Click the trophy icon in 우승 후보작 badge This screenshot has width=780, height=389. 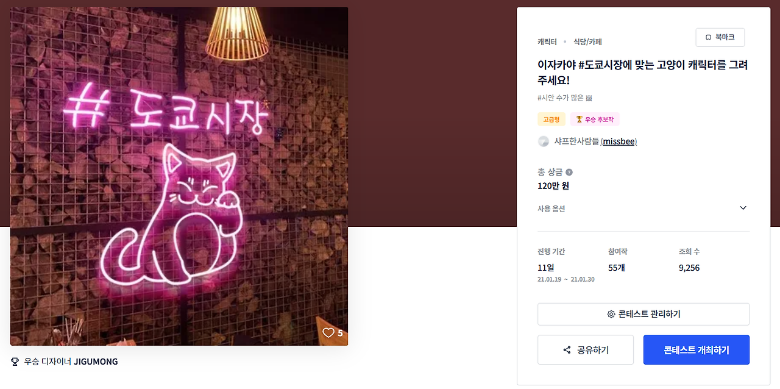579,120
